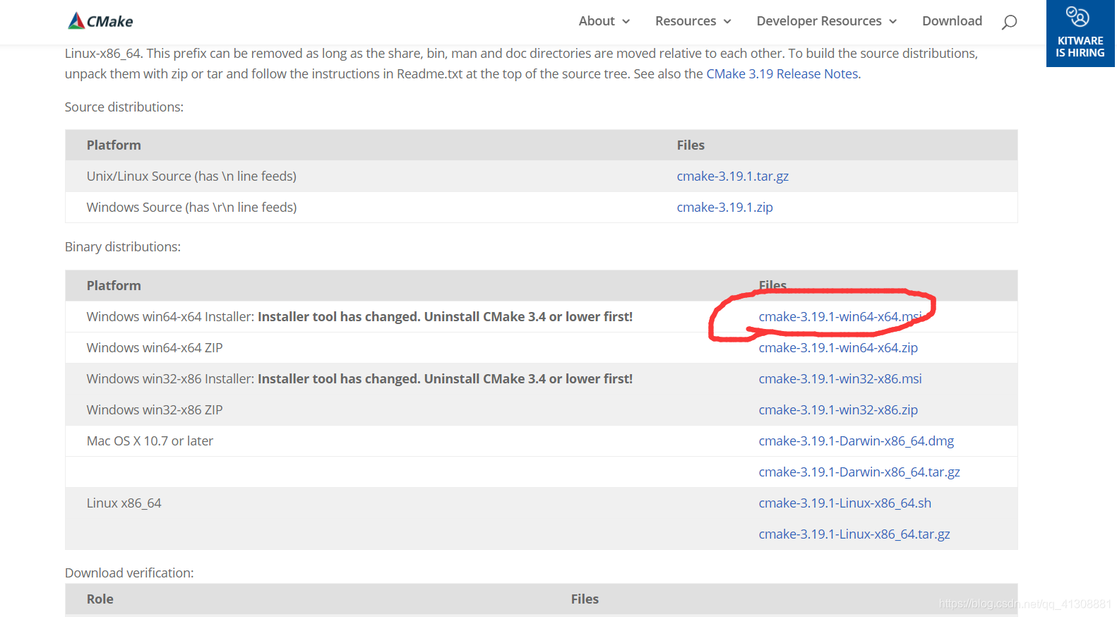The image size is (1117, 617).
Task: Download cmake-3.19.1-Darwin-x86_64.tar.gz
Action: [859, 472]
